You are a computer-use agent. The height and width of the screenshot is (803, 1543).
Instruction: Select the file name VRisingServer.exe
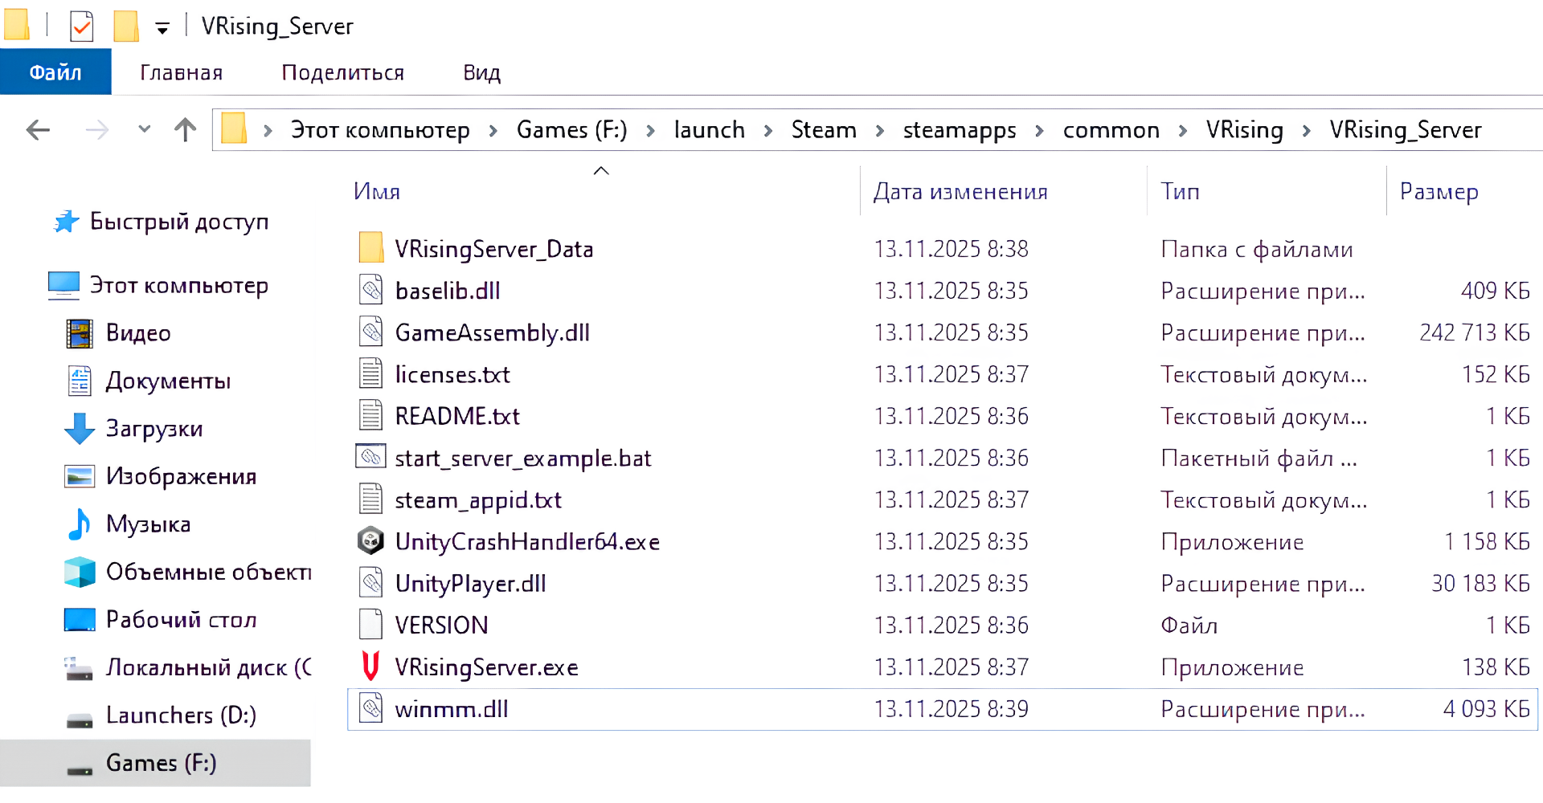click(486, 666)
